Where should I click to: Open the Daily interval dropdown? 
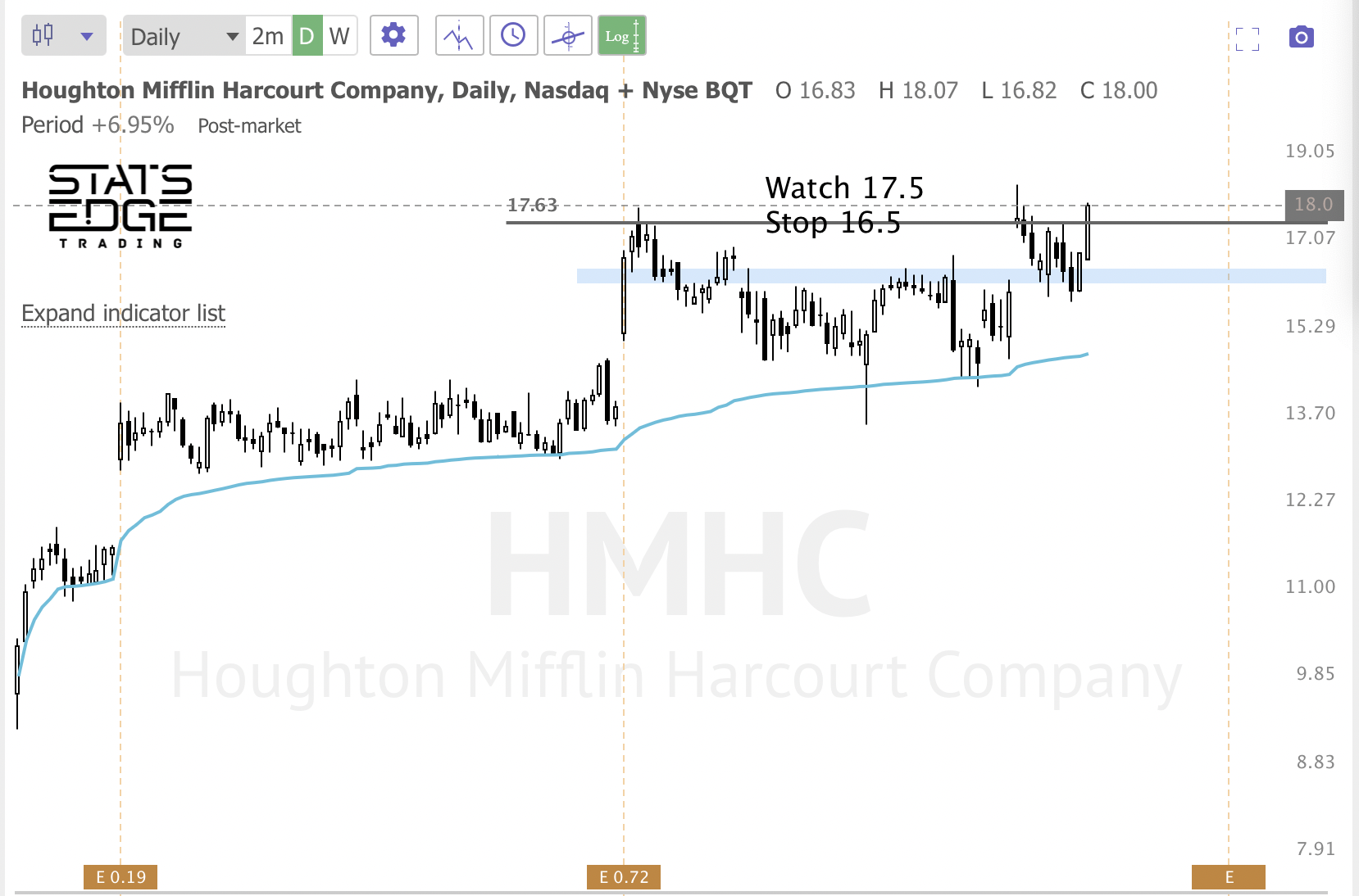pyautogui.click(x=184, y=36)
